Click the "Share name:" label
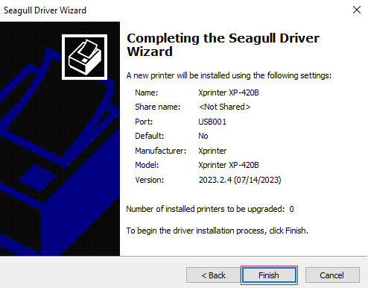Viewport: 368px width, 288px height. (x=157, y=107)
